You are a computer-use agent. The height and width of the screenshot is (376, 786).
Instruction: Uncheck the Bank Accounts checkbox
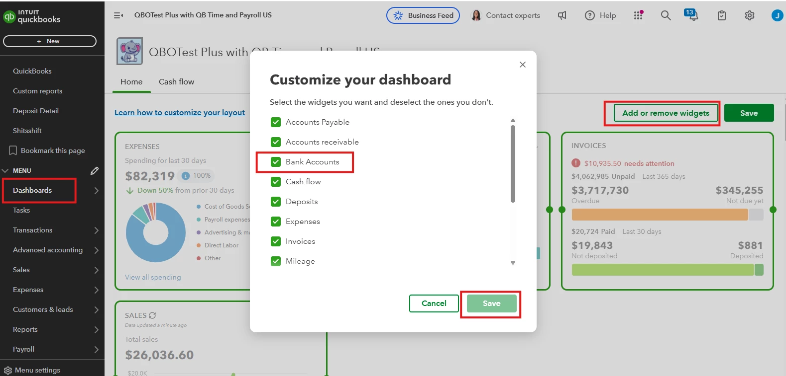[x=276, y=162]
